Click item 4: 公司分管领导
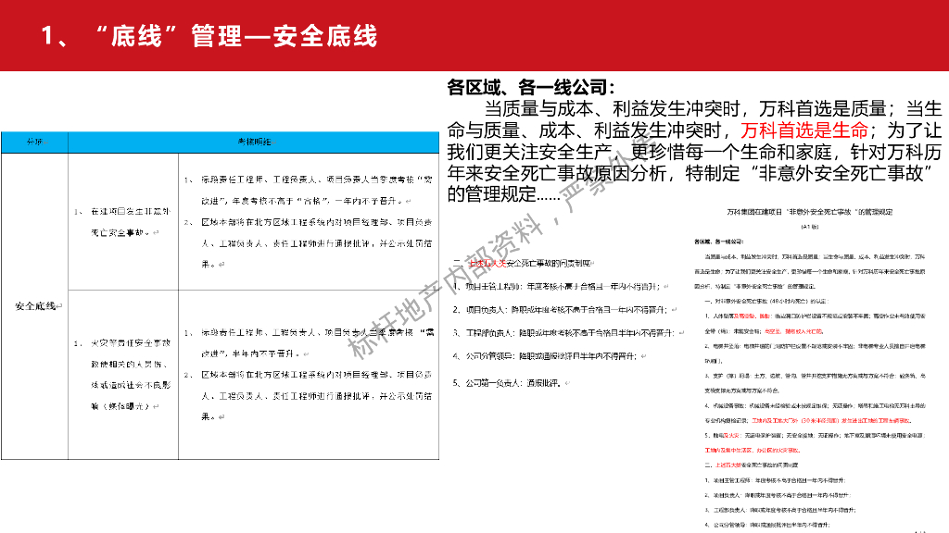This screenshot has height=533, width=949. [549, 356]
